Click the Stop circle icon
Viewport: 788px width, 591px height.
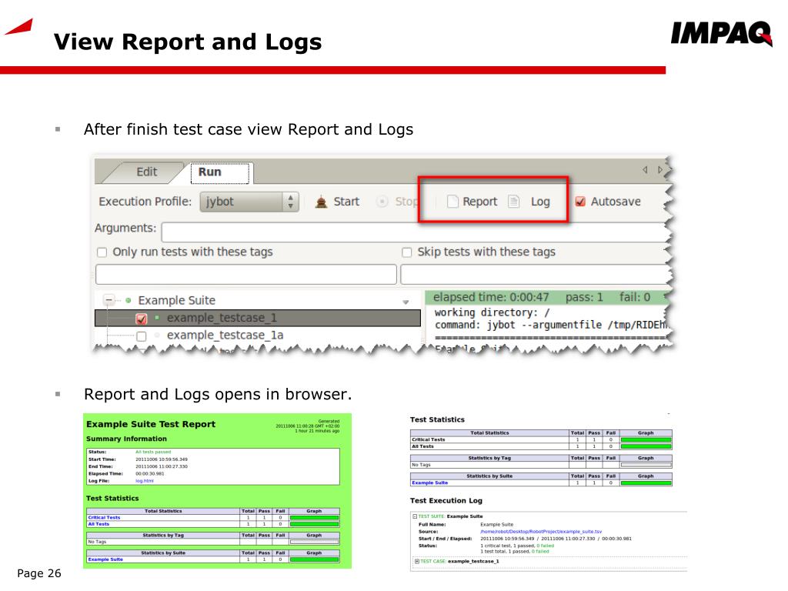[x=382, y=202]
